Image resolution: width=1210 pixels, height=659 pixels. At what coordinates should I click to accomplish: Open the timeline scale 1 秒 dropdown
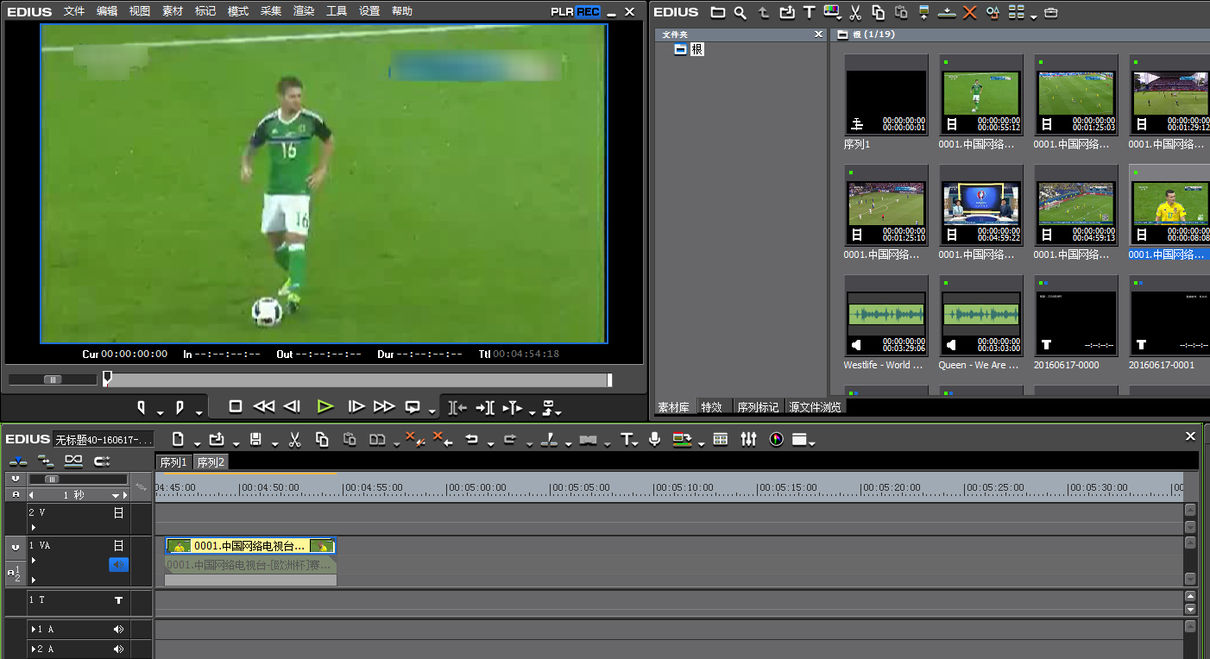(116, 496)
